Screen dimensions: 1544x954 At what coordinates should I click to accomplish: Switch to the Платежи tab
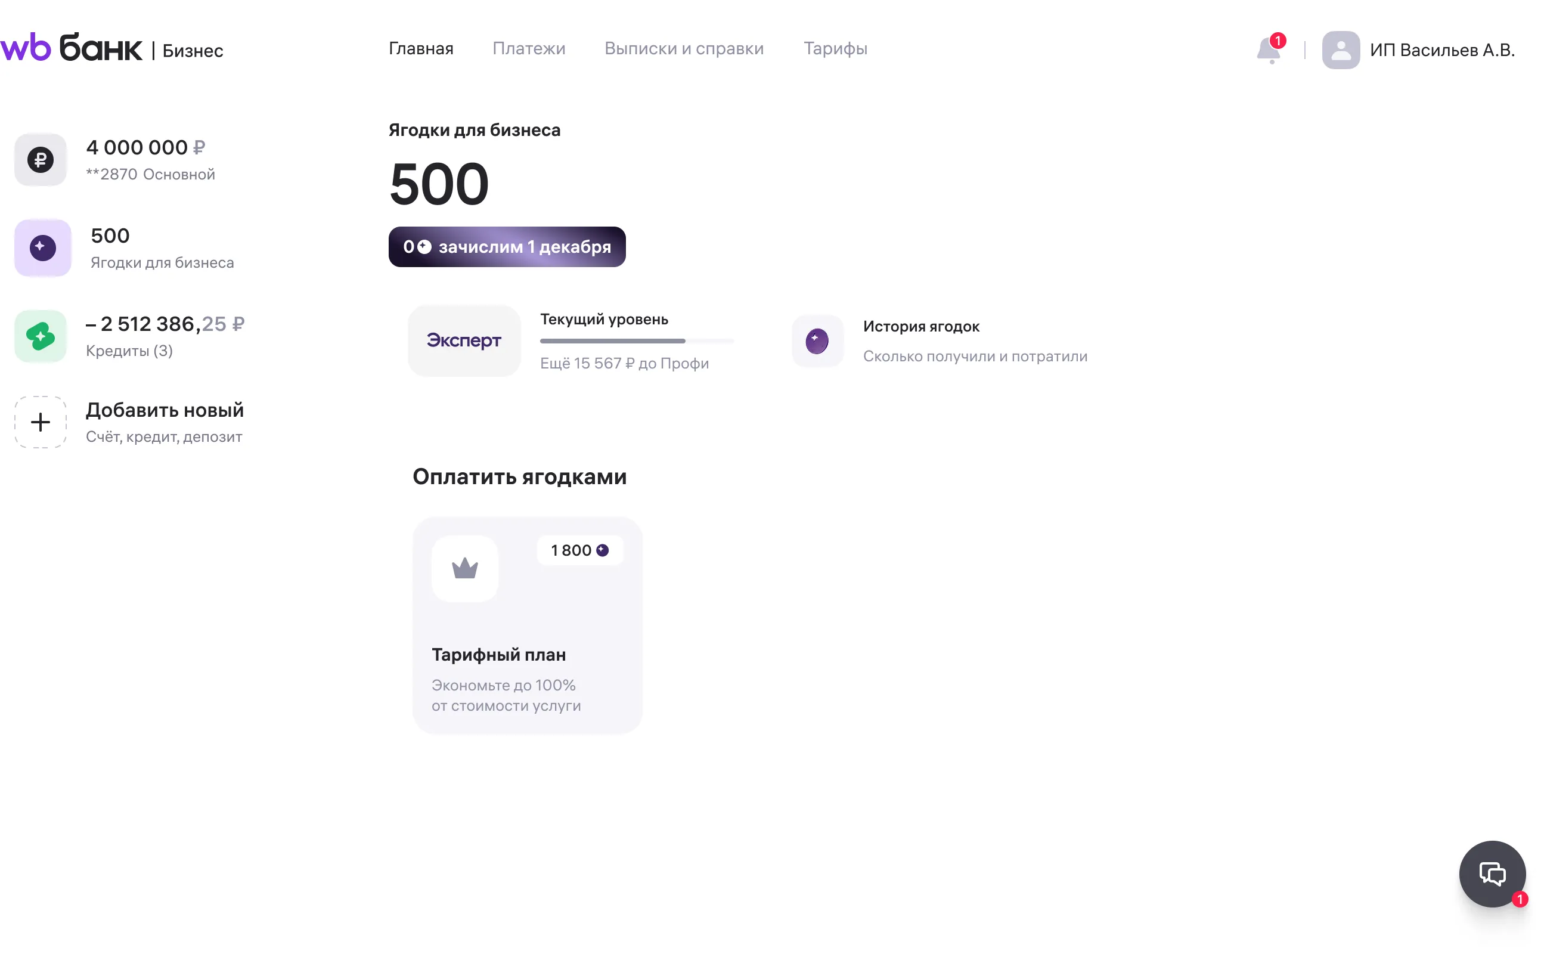coord(529,48)
